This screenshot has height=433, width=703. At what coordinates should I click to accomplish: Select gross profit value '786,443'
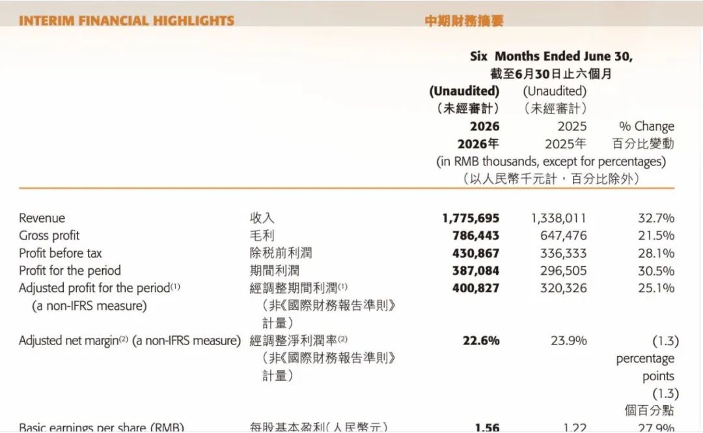(x=476, y=236)
